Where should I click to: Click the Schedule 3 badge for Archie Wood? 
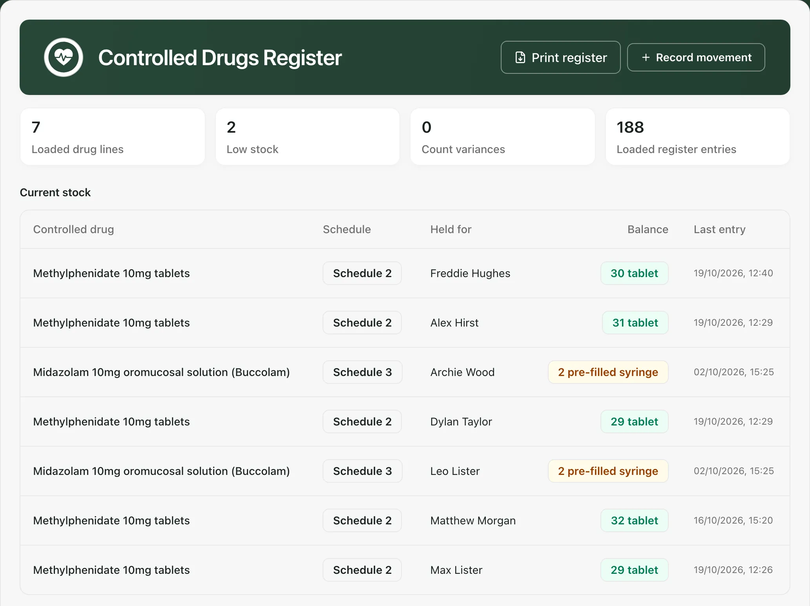pos(363,372)
